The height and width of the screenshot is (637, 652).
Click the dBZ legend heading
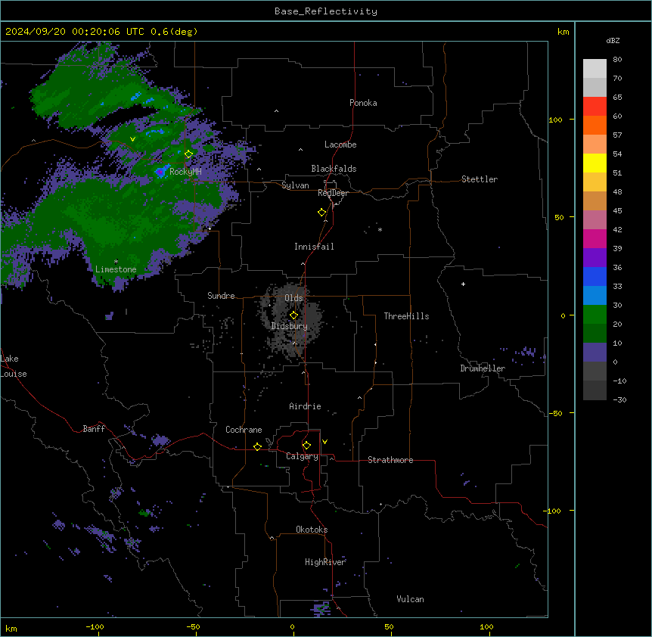613,40
